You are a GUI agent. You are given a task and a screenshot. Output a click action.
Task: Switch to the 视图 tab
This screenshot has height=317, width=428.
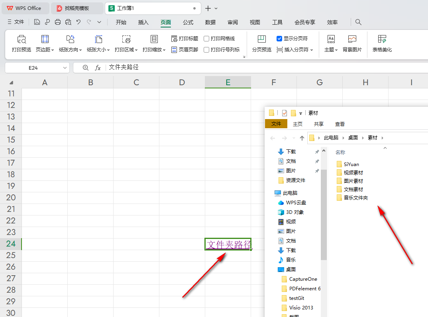(255, 22)
